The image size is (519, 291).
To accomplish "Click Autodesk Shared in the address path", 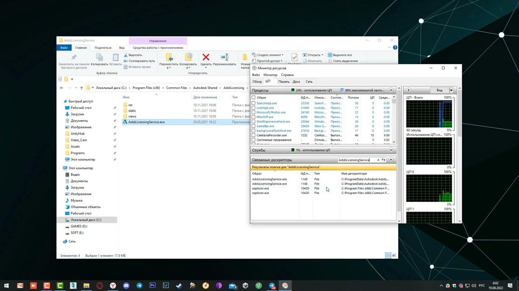I will click(x=205, y=88).
